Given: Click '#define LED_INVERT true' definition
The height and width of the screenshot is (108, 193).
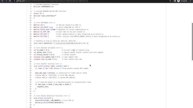Looking at the screenshot, I should coord(43,27).
